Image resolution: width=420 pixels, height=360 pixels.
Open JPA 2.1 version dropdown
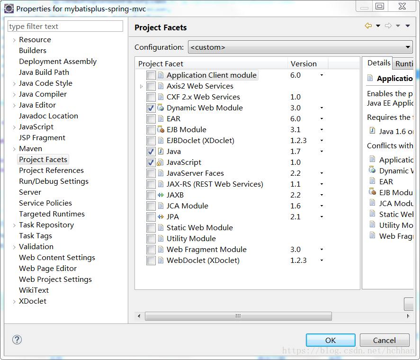[322, 217]
